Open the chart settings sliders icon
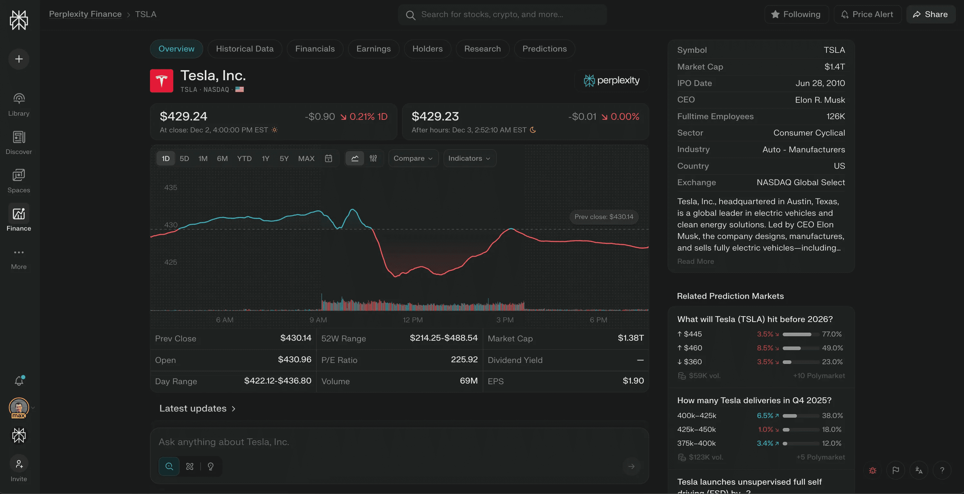Image resolution: width=964 pixels, height=494 pixels. [x=373, y=158]
